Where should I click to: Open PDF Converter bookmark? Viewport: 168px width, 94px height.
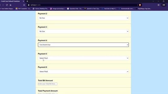tap(23, 9)
